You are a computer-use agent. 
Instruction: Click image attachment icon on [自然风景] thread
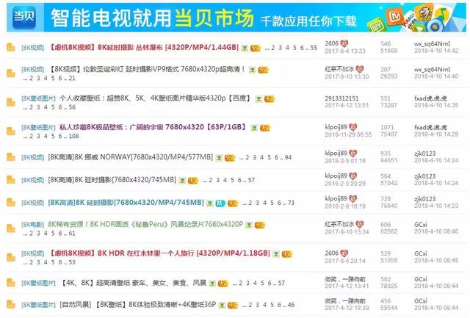[x=222, y=305]
